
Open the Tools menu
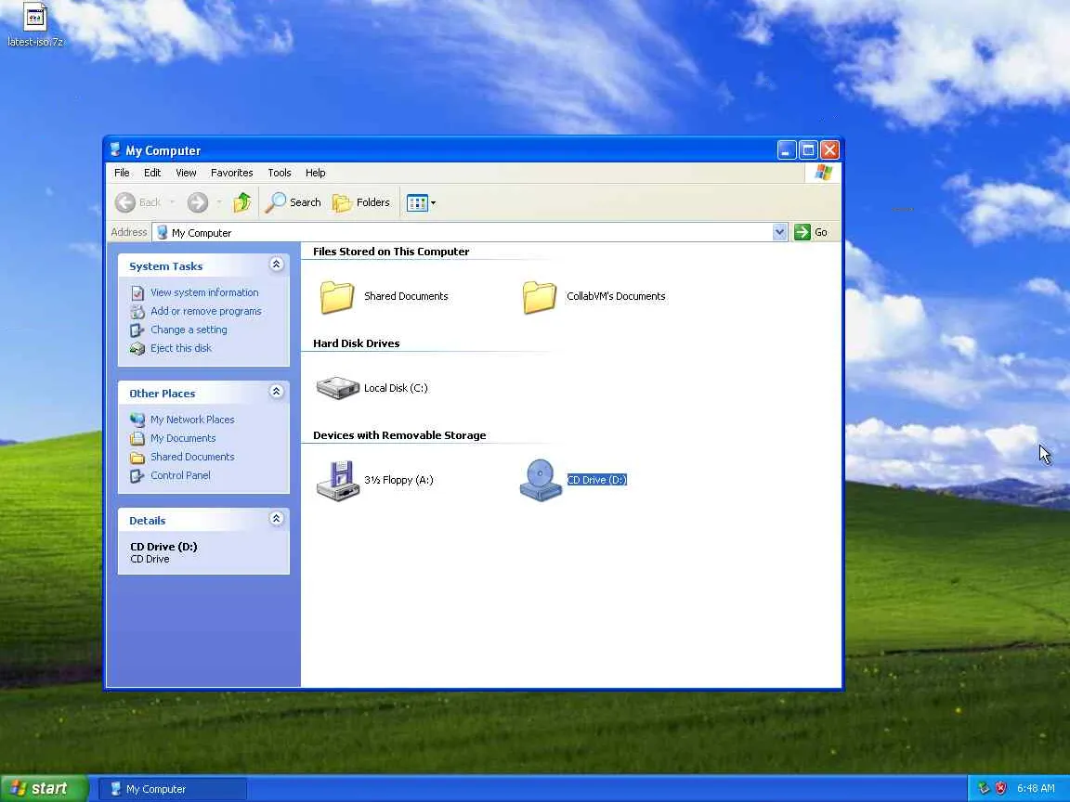(x=280, y=173)
